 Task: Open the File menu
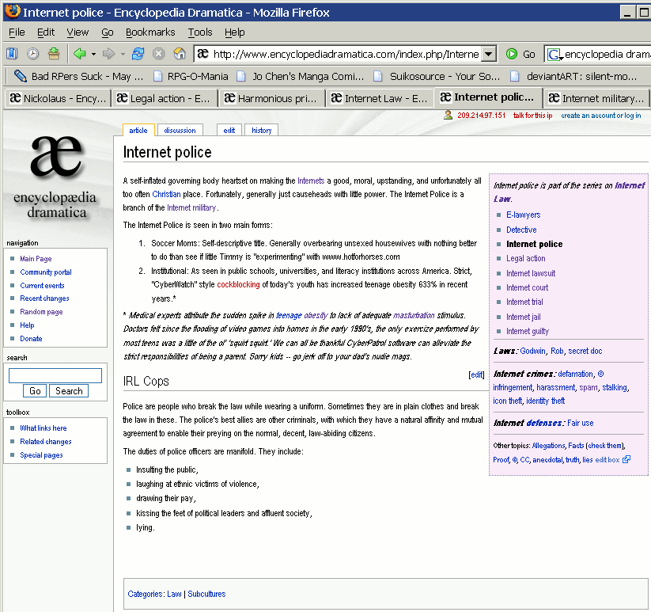pos(17,32)
